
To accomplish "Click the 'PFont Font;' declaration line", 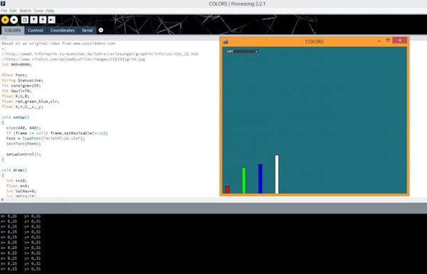I will (x=14, y=75).
